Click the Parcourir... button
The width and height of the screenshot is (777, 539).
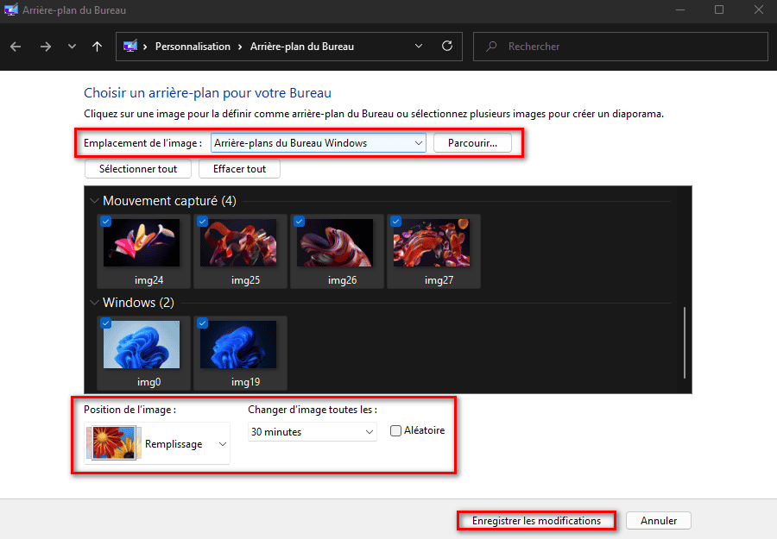[472, 143]
